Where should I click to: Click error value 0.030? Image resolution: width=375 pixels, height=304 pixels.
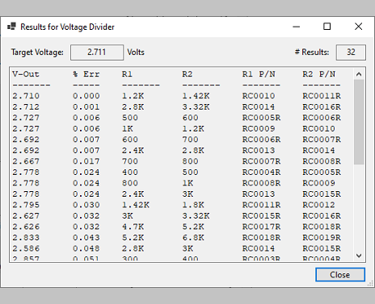point(86,205)
